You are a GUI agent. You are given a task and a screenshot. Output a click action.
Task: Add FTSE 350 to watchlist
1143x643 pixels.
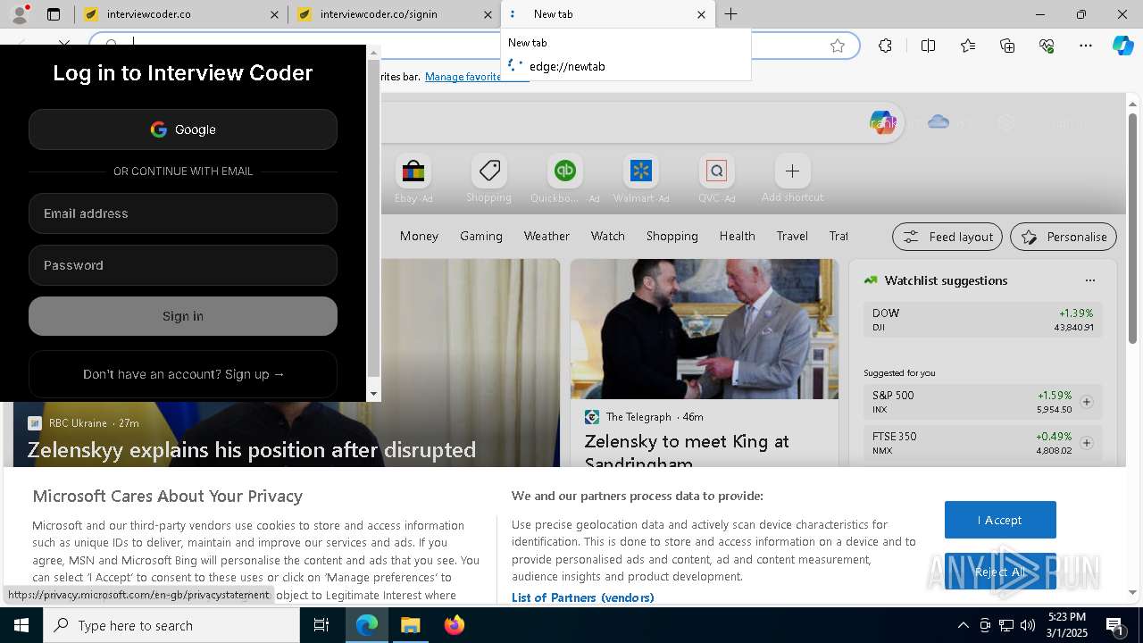coord(1087,443)
